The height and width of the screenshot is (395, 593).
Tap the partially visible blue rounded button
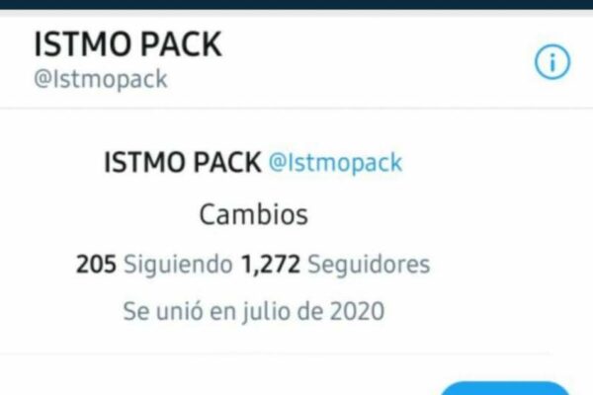[505, 388]
